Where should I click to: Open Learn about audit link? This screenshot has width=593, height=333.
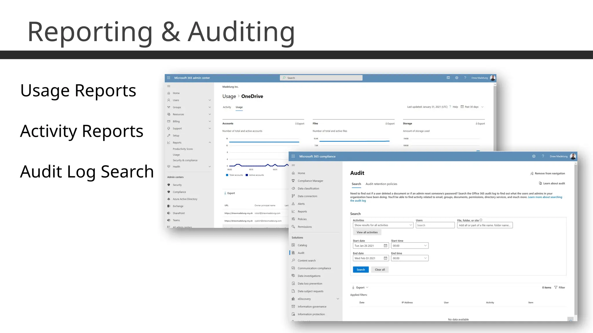click(x=552, y=183)
